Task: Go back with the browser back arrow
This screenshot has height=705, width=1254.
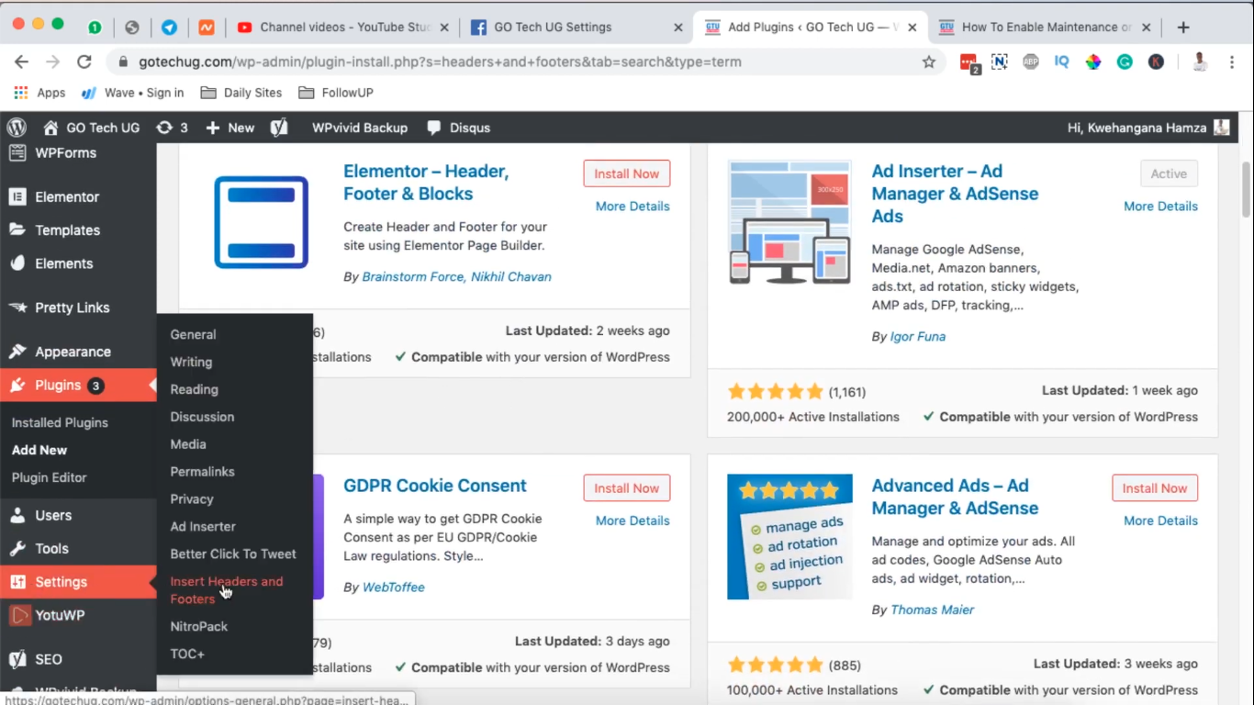Action: (22, 62)
